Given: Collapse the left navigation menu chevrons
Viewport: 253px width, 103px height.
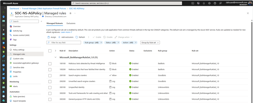Looking at the screenshot, I should 41,22.
